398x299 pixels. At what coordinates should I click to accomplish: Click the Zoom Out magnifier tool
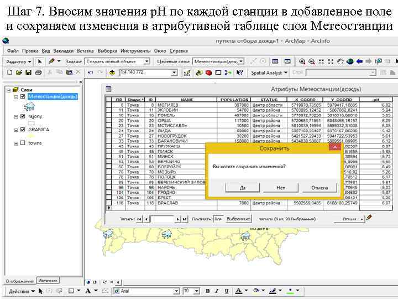click(311, 61)
